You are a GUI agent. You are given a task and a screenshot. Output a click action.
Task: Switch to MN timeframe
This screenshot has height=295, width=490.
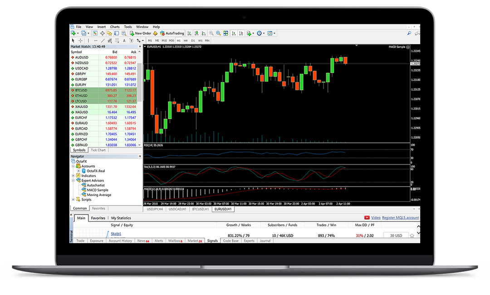(x=207, y=41)
